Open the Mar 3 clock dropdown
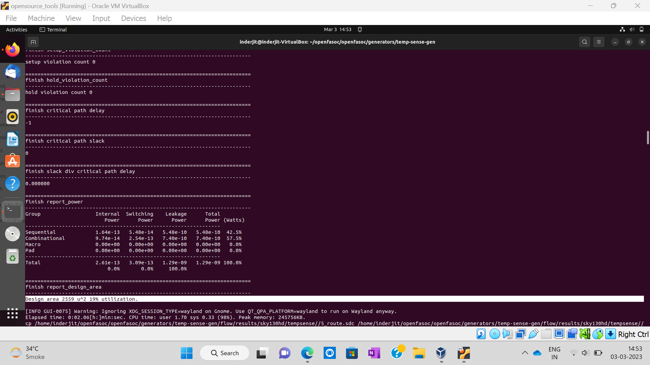 click(x=338, y=29)
